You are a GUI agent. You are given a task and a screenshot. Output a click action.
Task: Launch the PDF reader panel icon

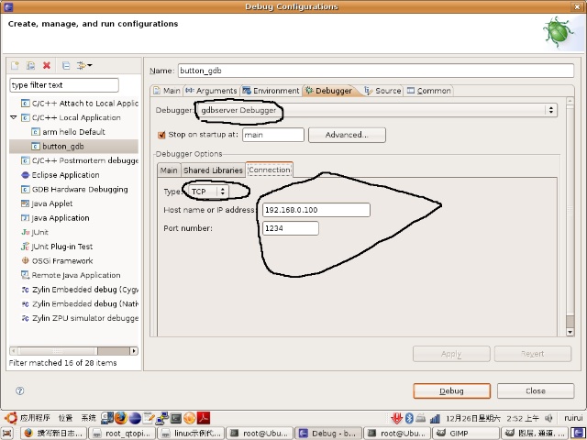coord(204,418)
